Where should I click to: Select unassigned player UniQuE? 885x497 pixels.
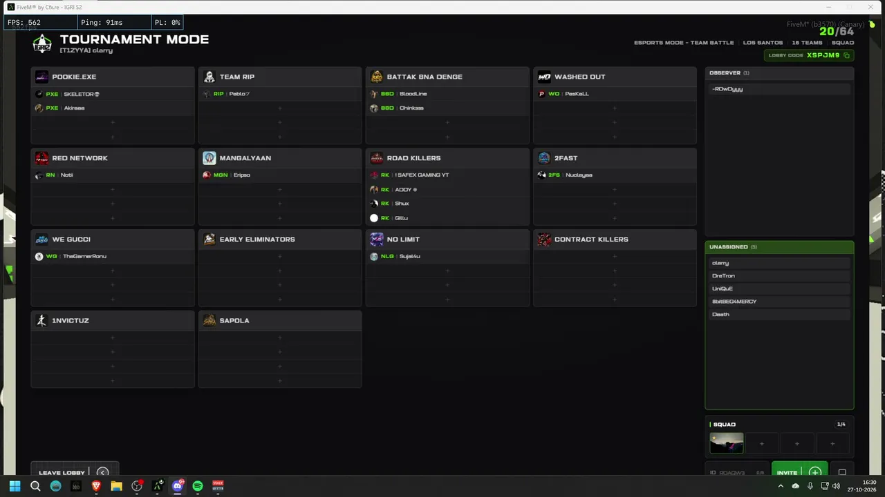[779, 289]
